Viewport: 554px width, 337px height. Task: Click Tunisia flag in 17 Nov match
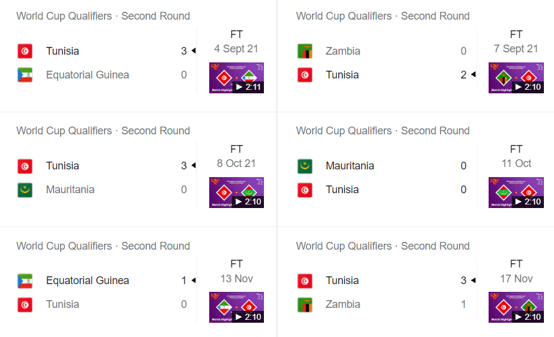tap(305, 281)
